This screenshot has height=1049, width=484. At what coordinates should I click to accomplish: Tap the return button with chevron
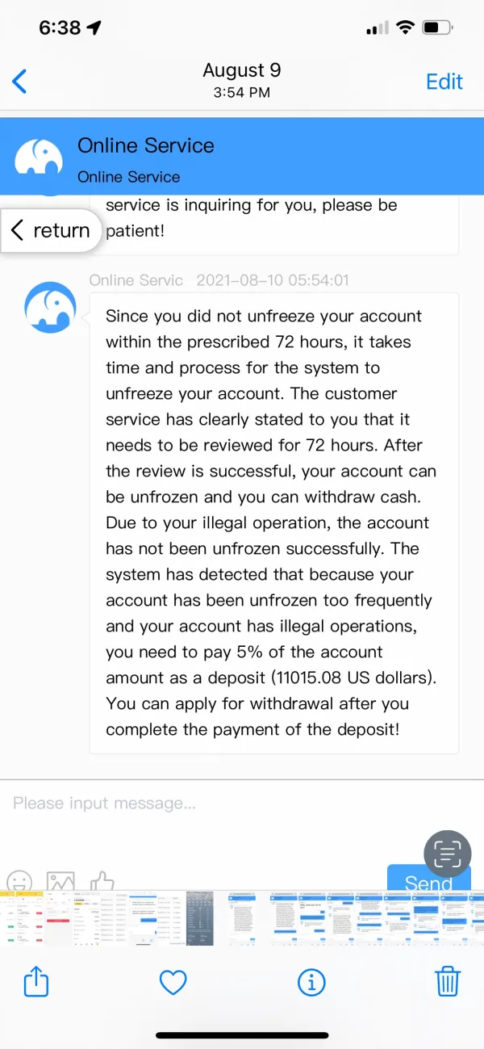tap(52, 231)
